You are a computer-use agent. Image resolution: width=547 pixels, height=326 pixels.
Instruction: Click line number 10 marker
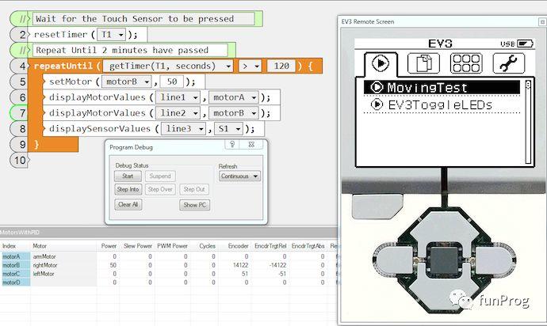click(x=20, y=160)
